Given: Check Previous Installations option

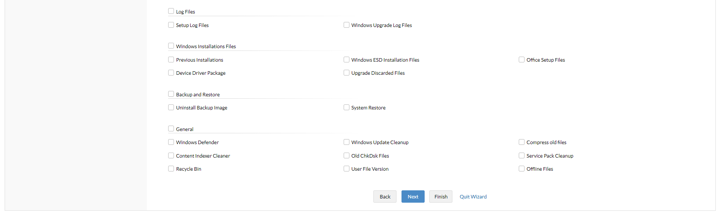Looking at the screenshot, I should (171, 60).
